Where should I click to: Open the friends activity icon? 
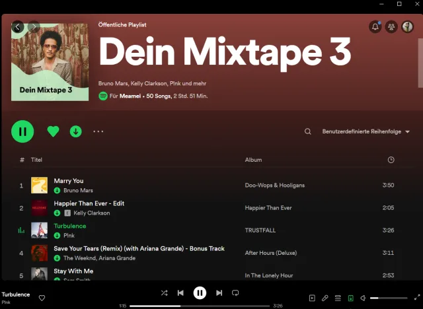coord(391,26)
